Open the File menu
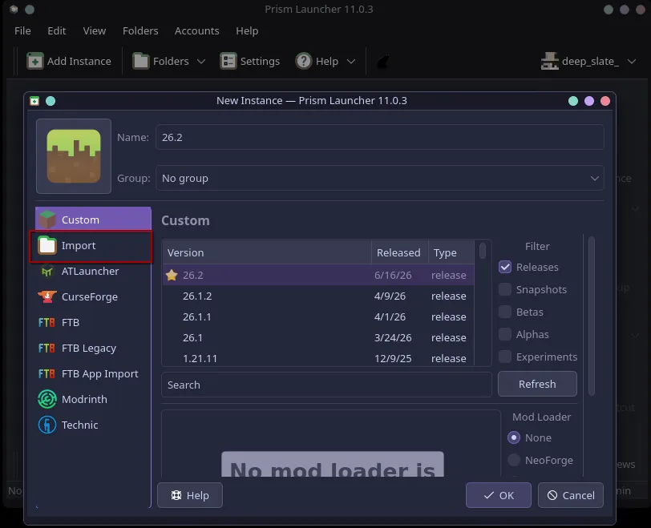651x528 pixels. click(x=22, y=30)
